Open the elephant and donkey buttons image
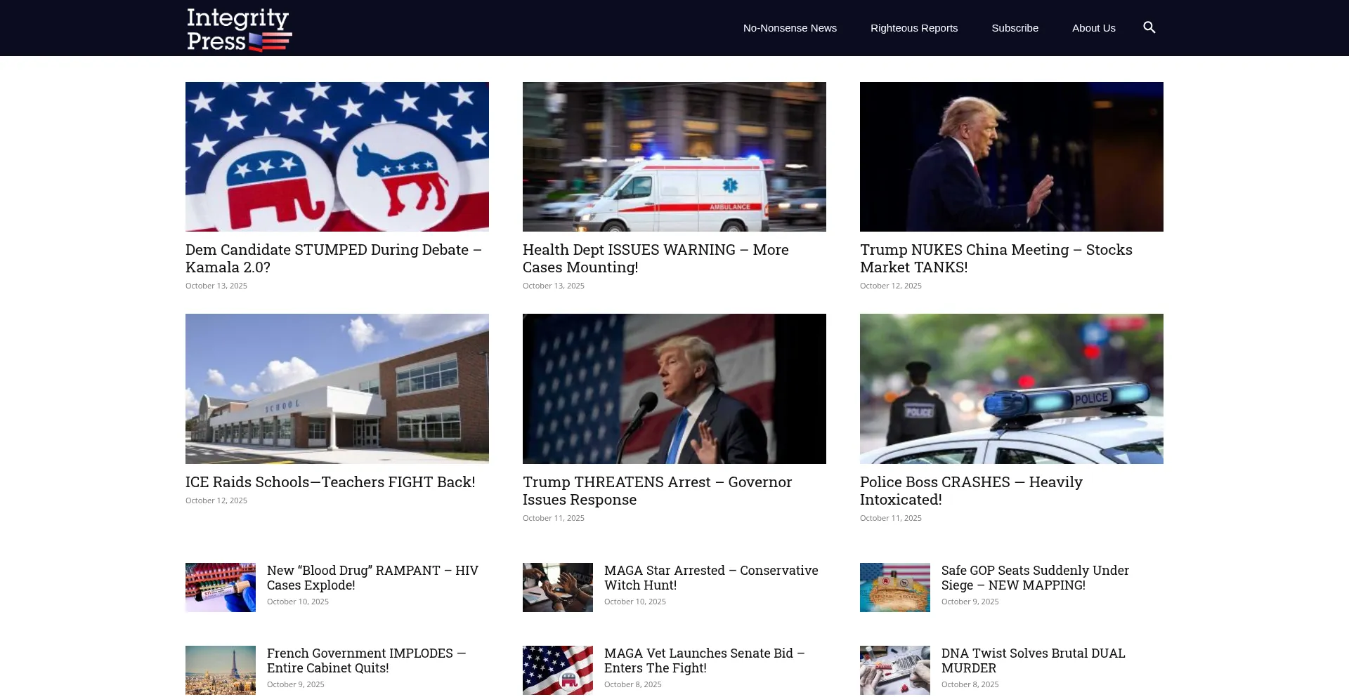 coord(337,157)
